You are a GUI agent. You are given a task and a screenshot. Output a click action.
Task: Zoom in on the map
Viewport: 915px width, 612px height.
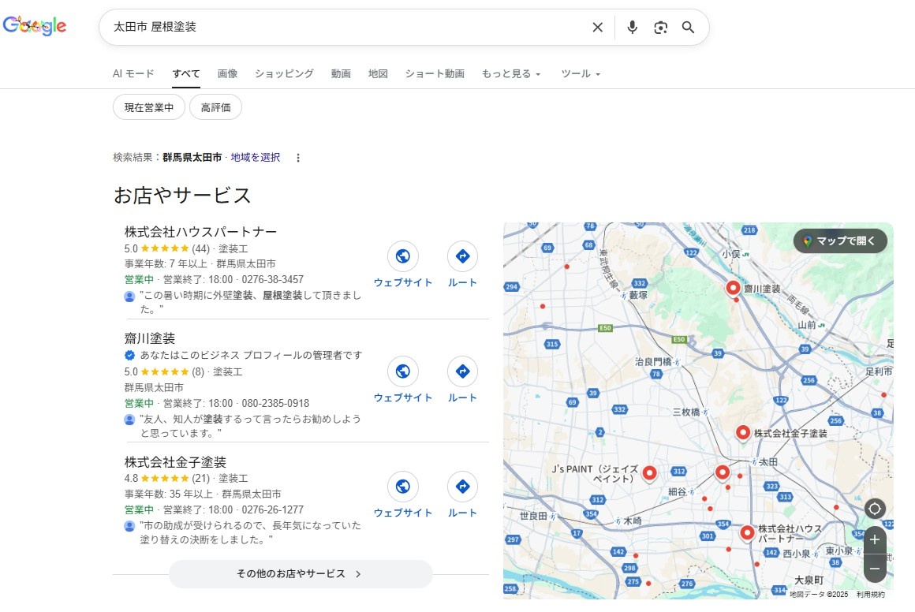(875, 540)
